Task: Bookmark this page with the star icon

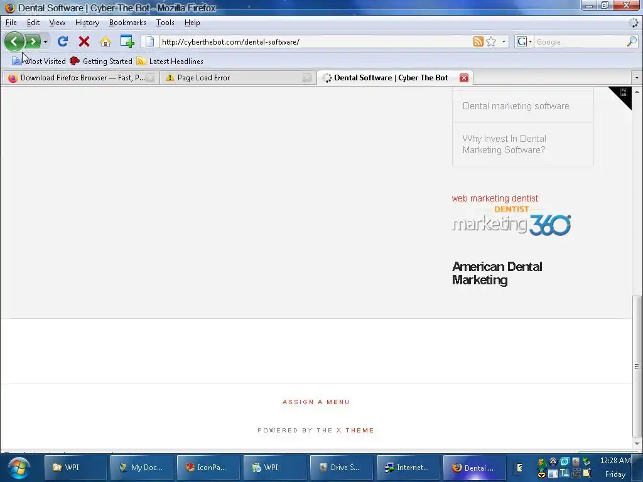Action: pyautogui.click(x=491, y=41)
